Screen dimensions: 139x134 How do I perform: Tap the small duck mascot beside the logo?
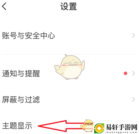tap(87, 125)
